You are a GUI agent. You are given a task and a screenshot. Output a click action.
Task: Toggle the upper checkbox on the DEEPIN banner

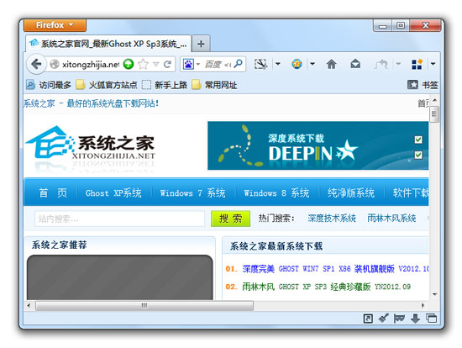click(x=418, y=140)
